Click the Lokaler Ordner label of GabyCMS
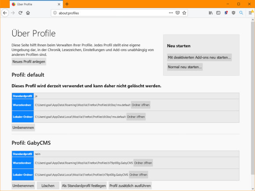 coord(22,175)
